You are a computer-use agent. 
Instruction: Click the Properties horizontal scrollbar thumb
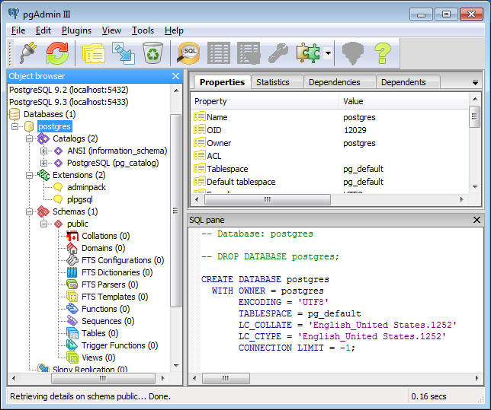pos(267,199)
